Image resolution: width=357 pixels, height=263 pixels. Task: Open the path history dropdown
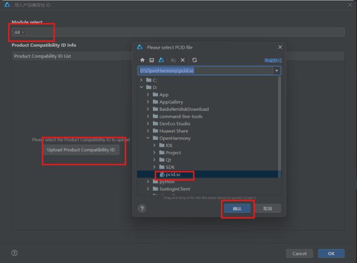click(277, 71)
